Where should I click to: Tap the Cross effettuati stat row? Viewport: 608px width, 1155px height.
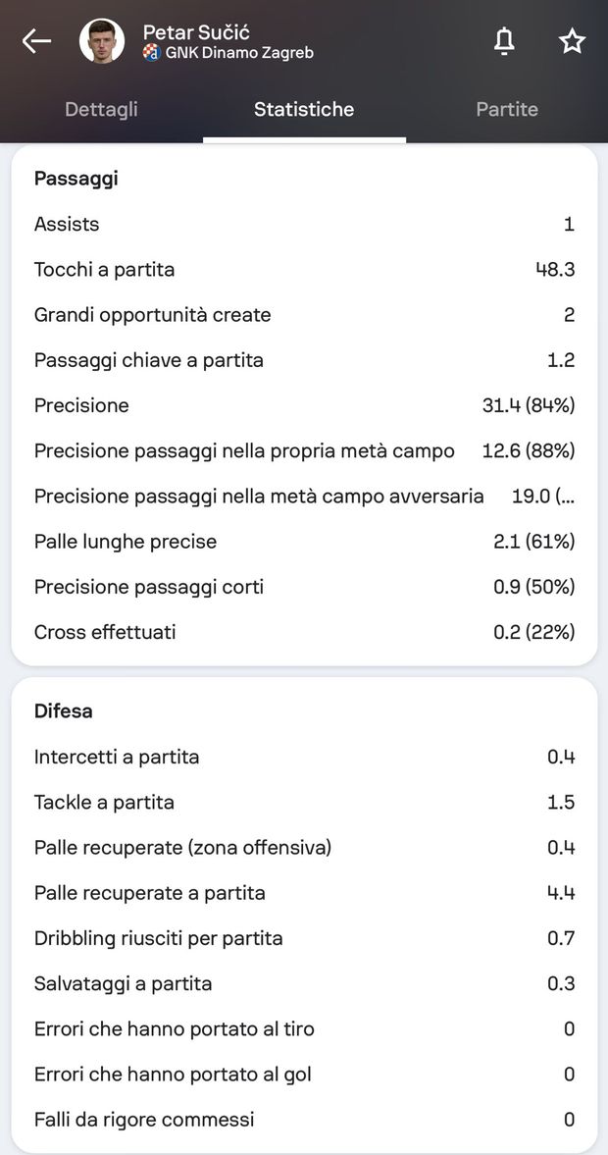tap(304, 632)
